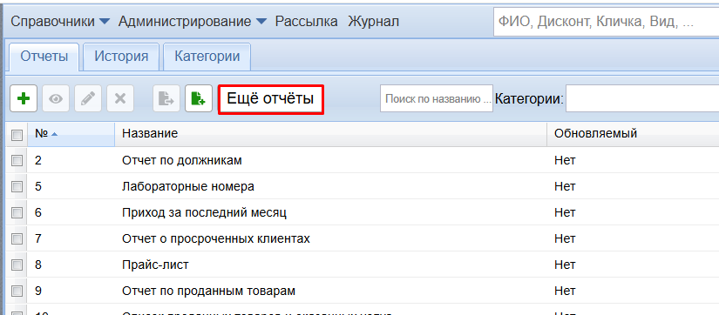Viewport: 719px width, 315px height.
Task: Open the Рассылка menu item
Action: pyautogui.click(x=306, y=22)
